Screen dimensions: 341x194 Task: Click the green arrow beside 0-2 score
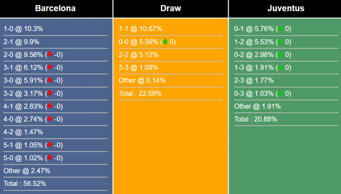(280, 55)
